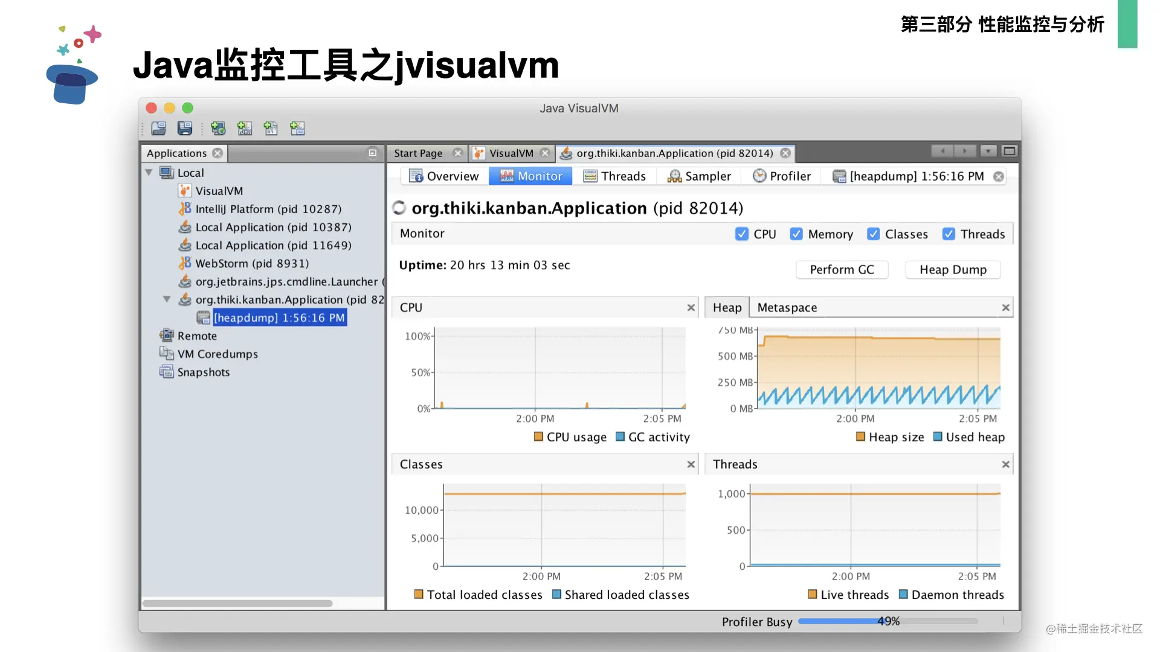Uncheck the Memory monitor checkbox
The height and width of the screenshot is (652, 1160).
(796, 234)
